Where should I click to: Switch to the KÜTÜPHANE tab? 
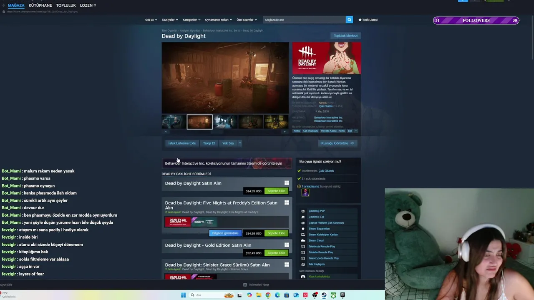pyautogui.click(x=40, y=5)
